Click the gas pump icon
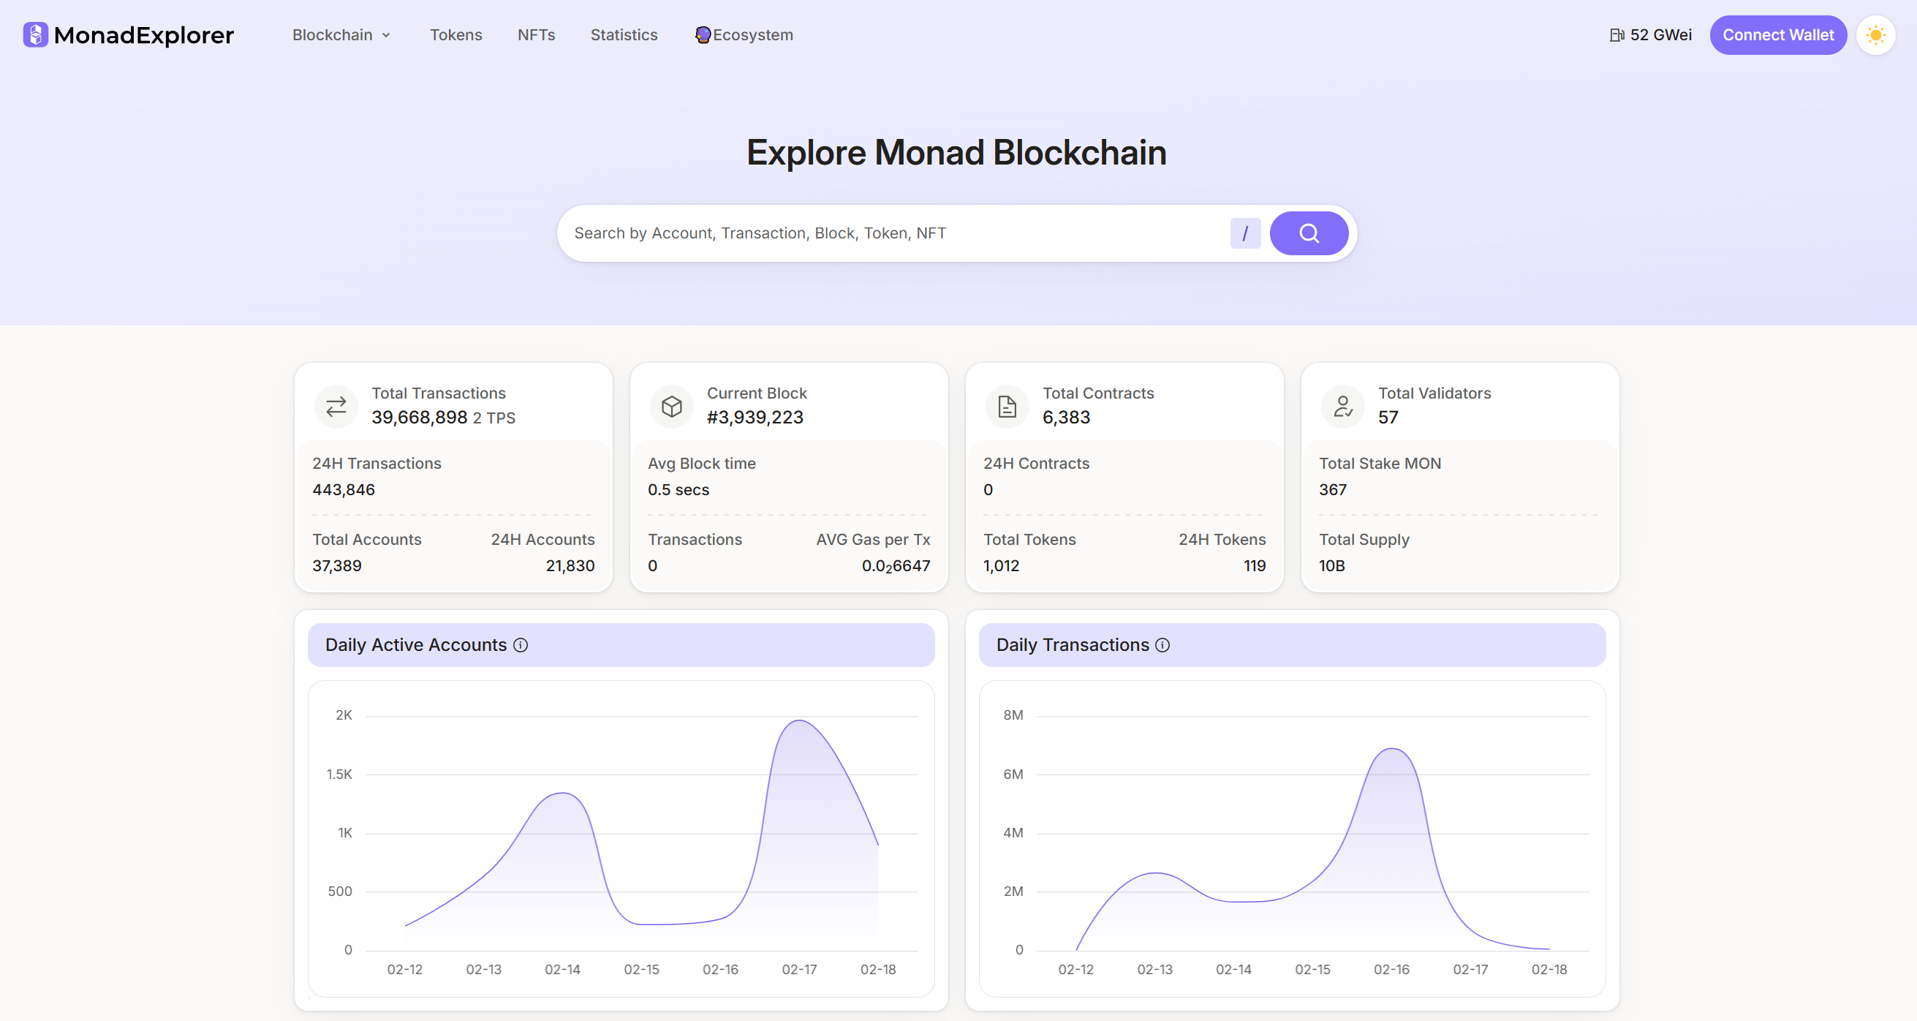 click(1616, 35)
